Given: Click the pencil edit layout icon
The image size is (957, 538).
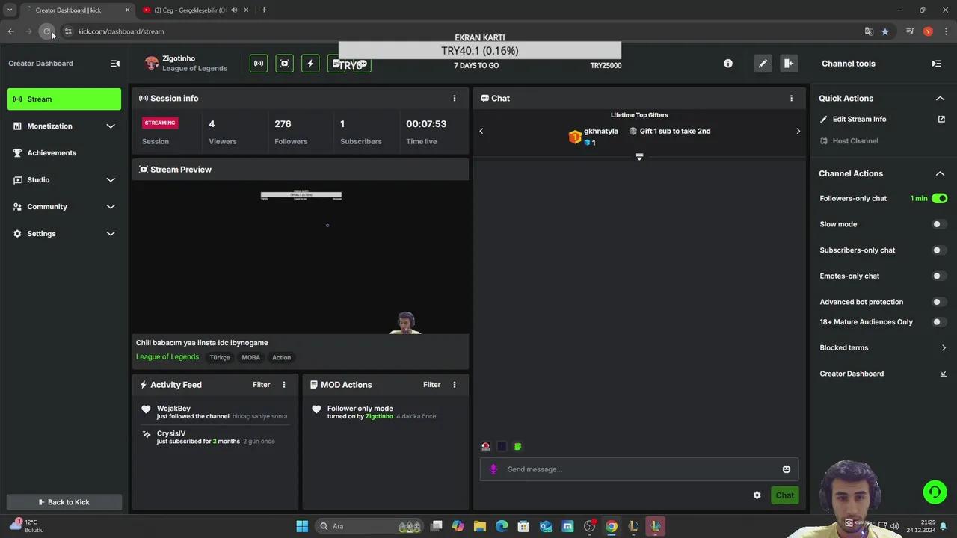Looking at the screenshot, I should [x=763, y=64].
